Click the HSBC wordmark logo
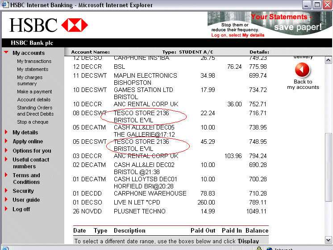 click(33, 25)
